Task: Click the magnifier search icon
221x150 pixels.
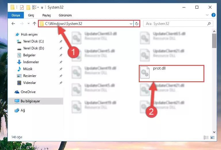Action: point(209,24)
